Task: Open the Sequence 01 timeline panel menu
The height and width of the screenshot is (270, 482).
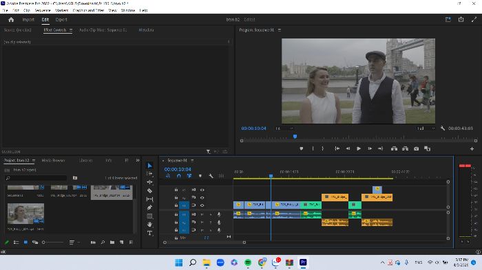Action: coord(192,161)
